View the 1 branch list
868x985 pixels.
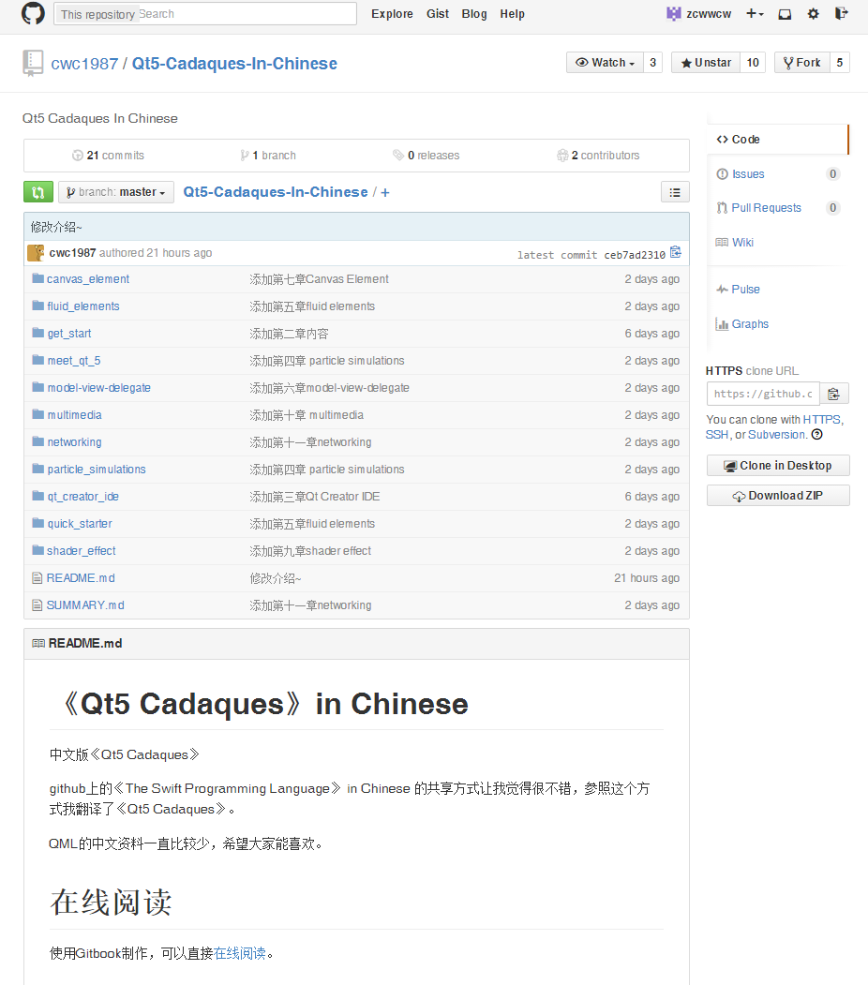coord(267,156)
